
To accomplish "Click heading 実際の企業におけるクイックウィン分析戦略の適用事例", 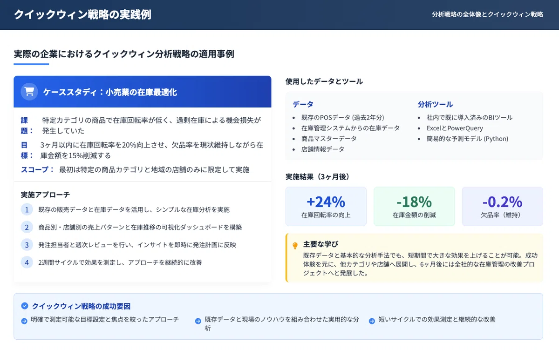I will (x=124, y=54).
